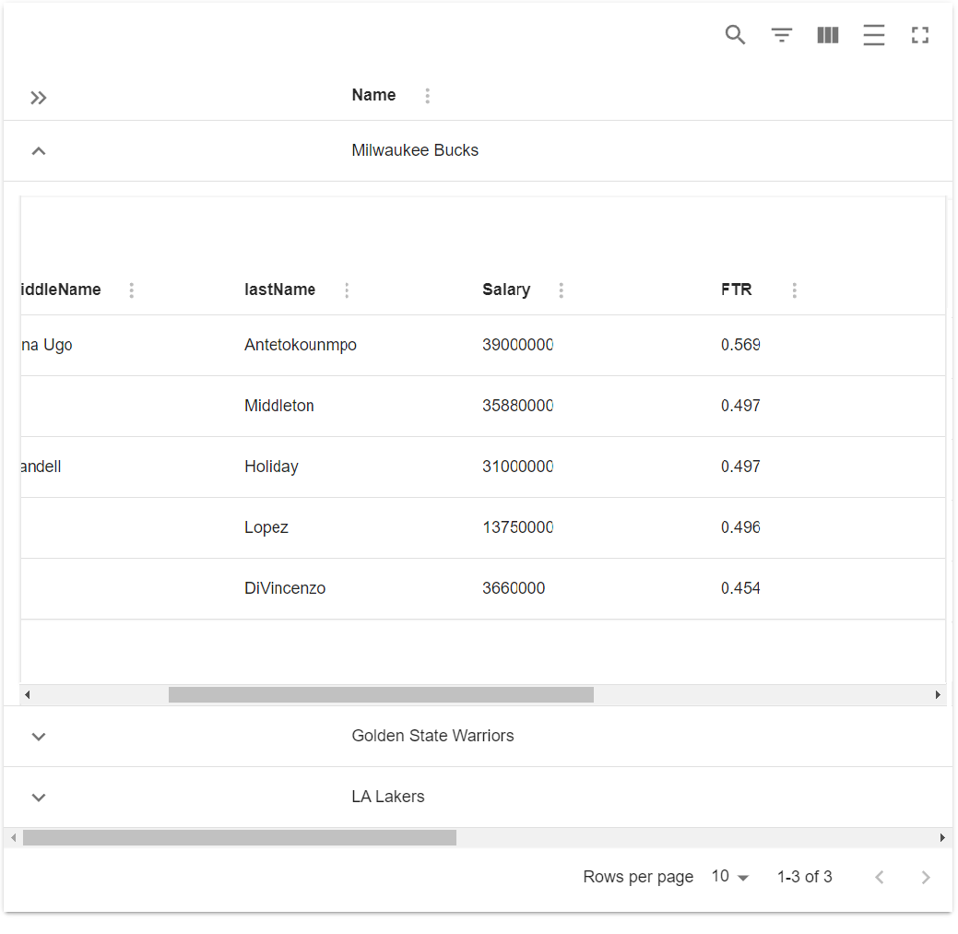The image size is (958, 934).
Task: Go to previous page arrow
Action: click(880, 877)
